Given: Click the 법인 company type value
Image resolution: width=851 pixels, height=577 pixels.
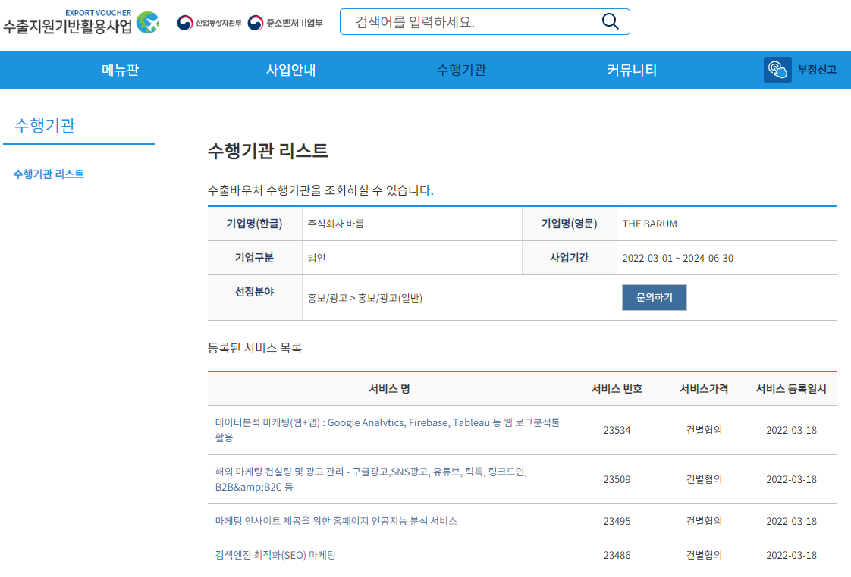Looking at the screenshot, I should [316, 258].
